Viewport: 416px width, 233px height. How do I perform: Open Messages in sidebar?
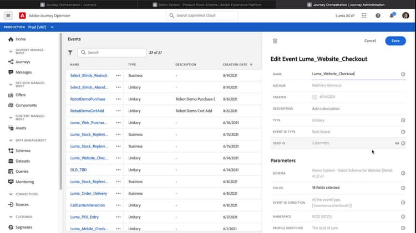click(x=20, y=72)
